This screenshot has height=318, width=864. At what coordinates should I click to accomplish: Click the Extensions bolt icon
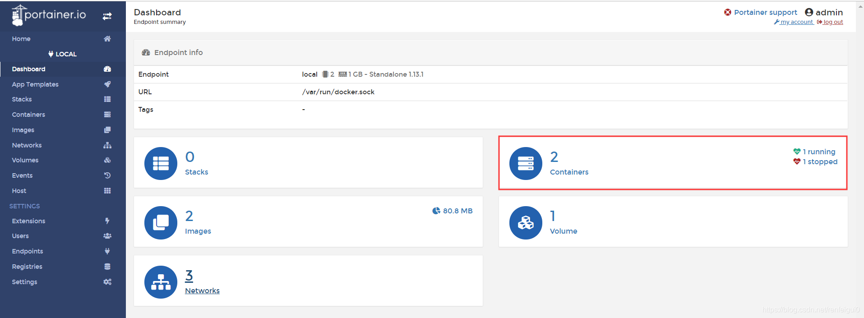click(107, 221)
